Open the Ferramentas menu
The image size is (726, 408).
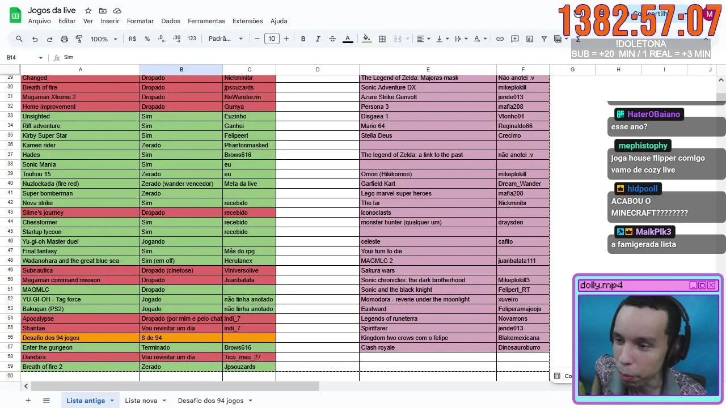tap(206, 21)
